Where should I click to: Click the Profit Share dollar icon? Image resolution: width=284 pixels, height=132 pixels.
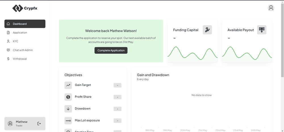pyautogui.click(x=68, y=97)
